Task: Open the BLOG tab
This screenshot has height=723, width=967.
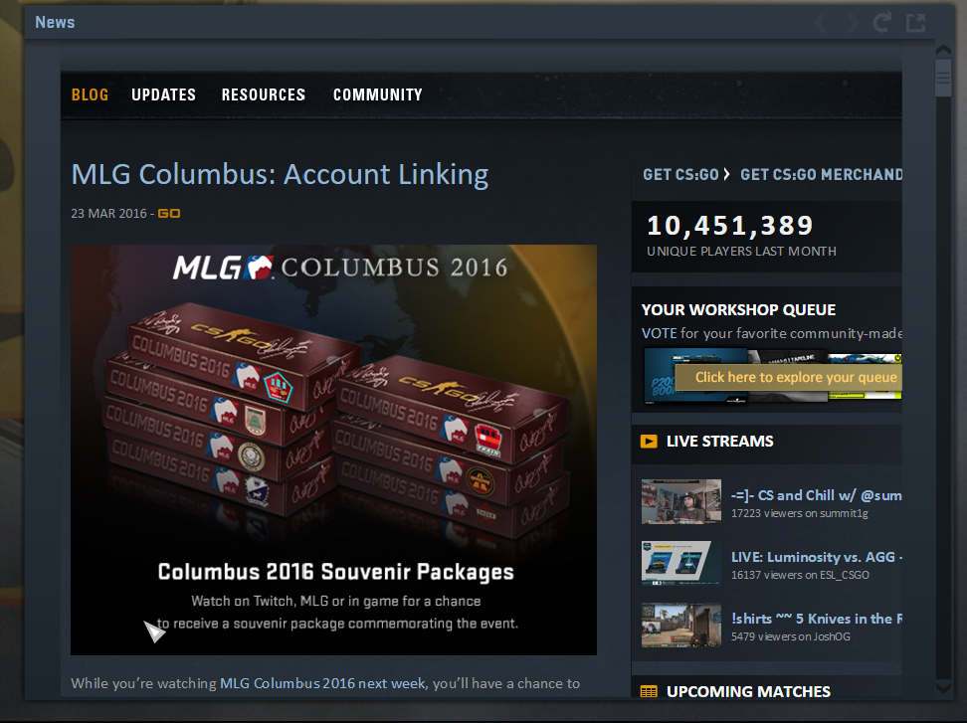Action: (91, 94)
